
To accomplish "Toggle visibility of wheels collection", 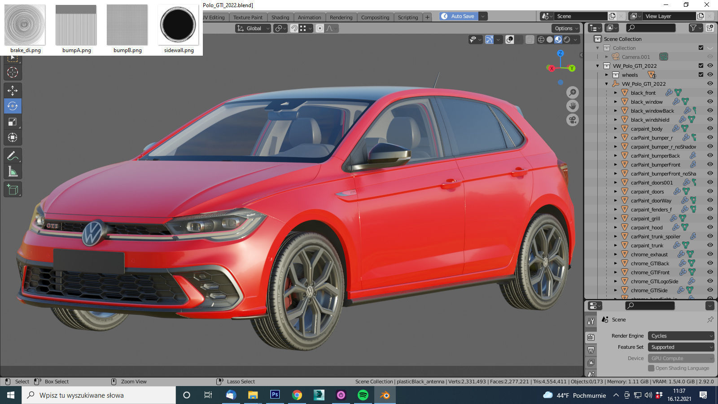I will (710, 75).
